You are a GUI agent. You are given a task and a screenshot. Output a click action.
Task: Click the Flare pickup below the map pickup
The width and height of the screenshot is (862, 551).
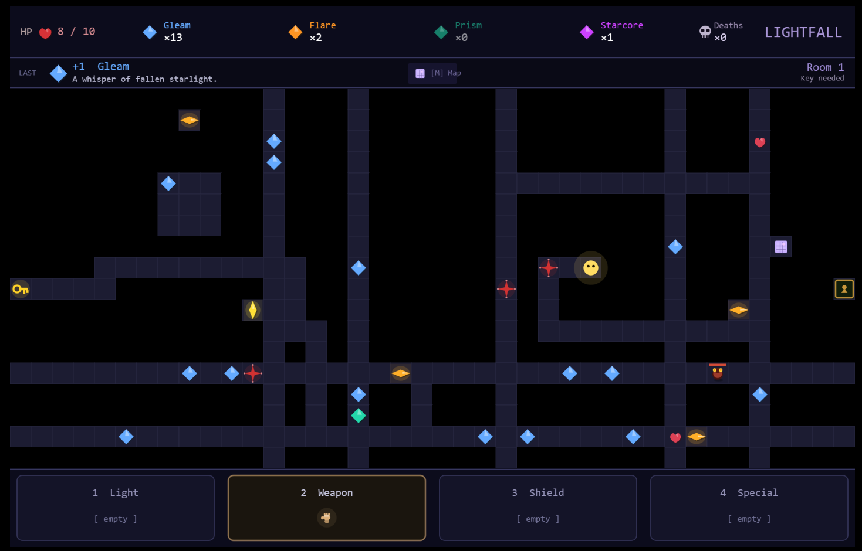click(739, 310)
